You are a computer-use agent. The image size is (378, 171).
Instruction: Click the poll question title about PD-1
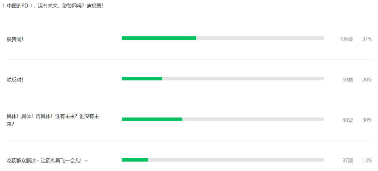(x=52, y=6)
